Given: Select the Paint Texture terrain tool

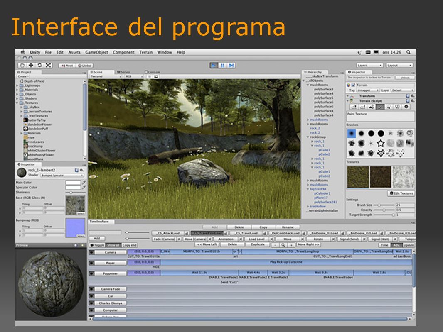Looking at the screenshot, I should [380, 107].
